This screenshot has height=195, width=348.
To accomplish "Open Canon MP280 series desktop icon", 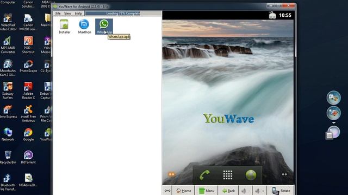I will [28, 22].
